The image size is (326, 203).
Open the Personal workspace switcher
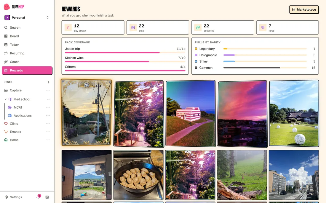click(x=27, y=18)
